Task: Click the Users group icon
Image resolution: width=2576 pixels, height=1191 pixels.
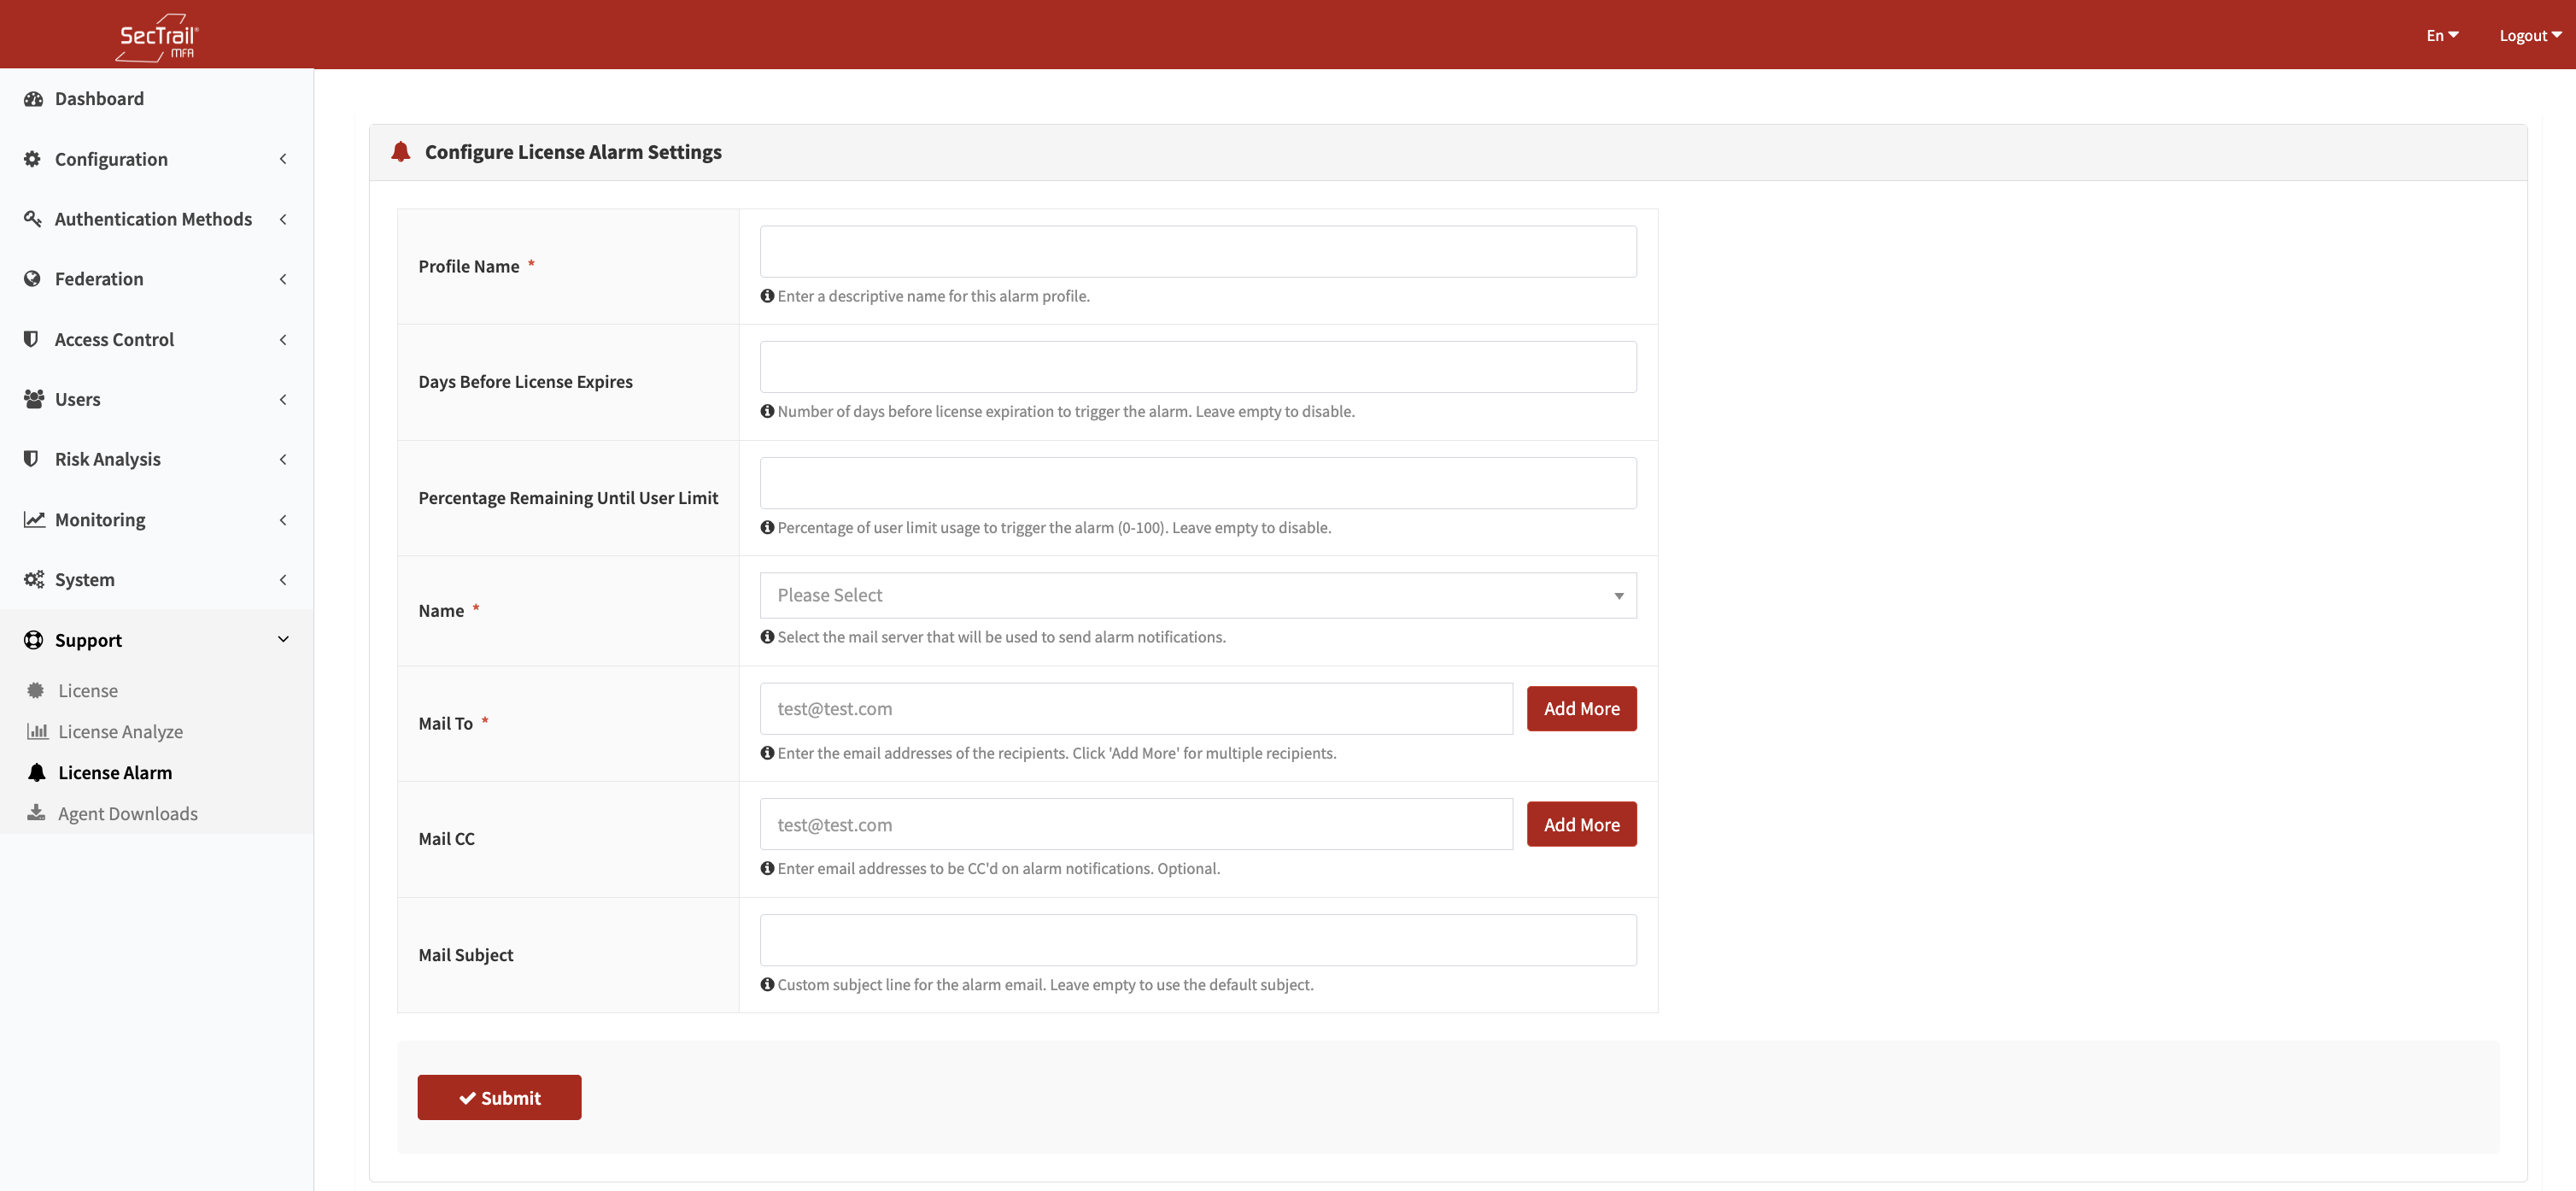Action: [x=33, y=399]
